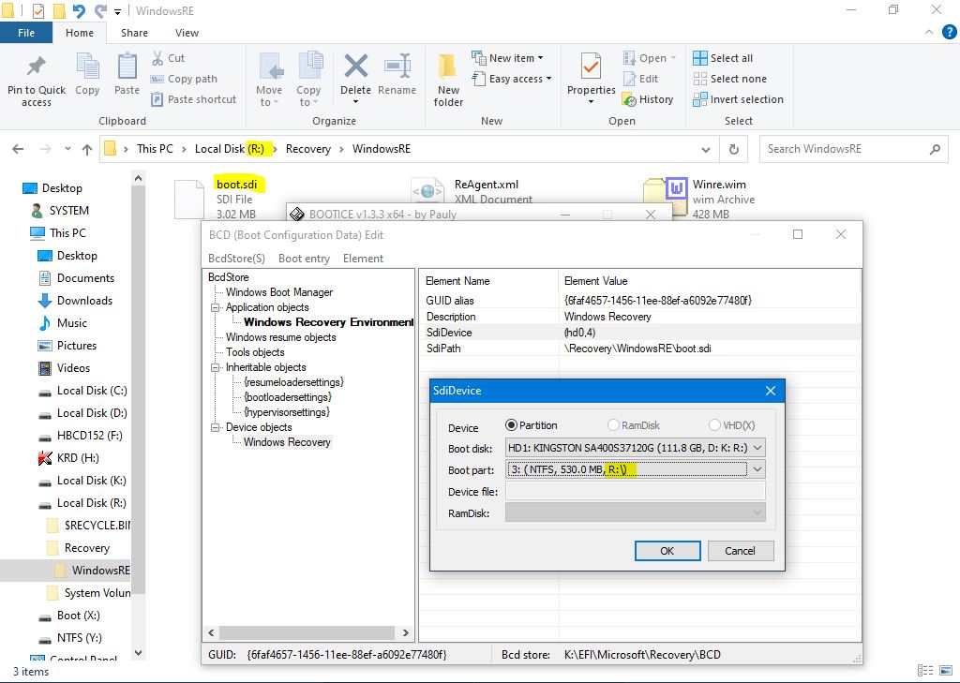Click the Pin to Quick access icon
The image size is (960, 683).
point(37,67)
